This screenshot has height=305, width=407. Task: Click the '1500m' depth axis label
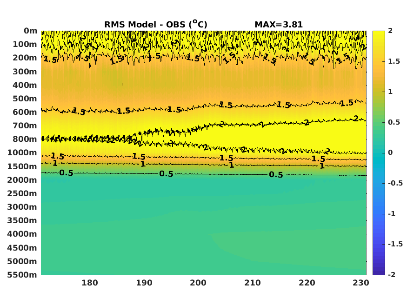(22, 166)
